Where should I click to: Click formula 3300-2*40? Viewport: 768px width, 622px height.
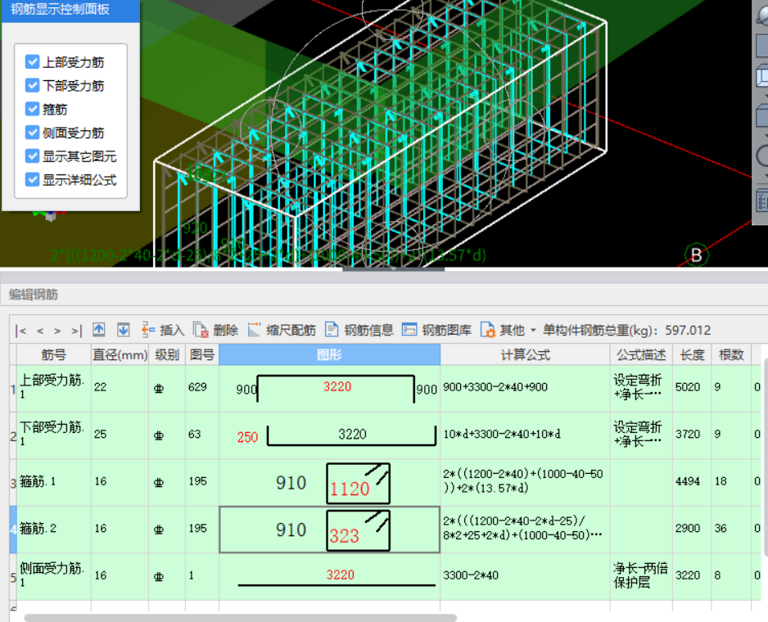coord(470,575)
